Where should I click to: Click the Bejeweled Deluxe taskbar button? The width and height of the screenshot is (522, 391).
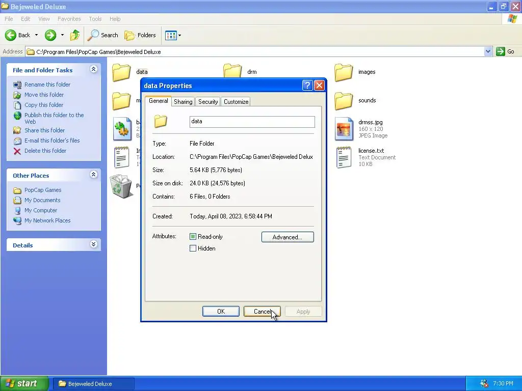(94, 384)
